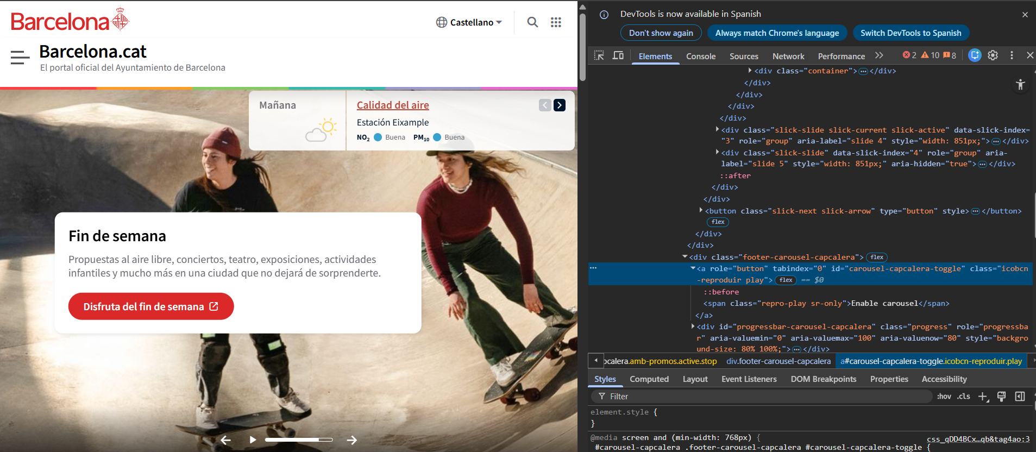Switch to the Console tab
Screen dimensions: 1036x452
pyautogui.click(x=700, y=56)
